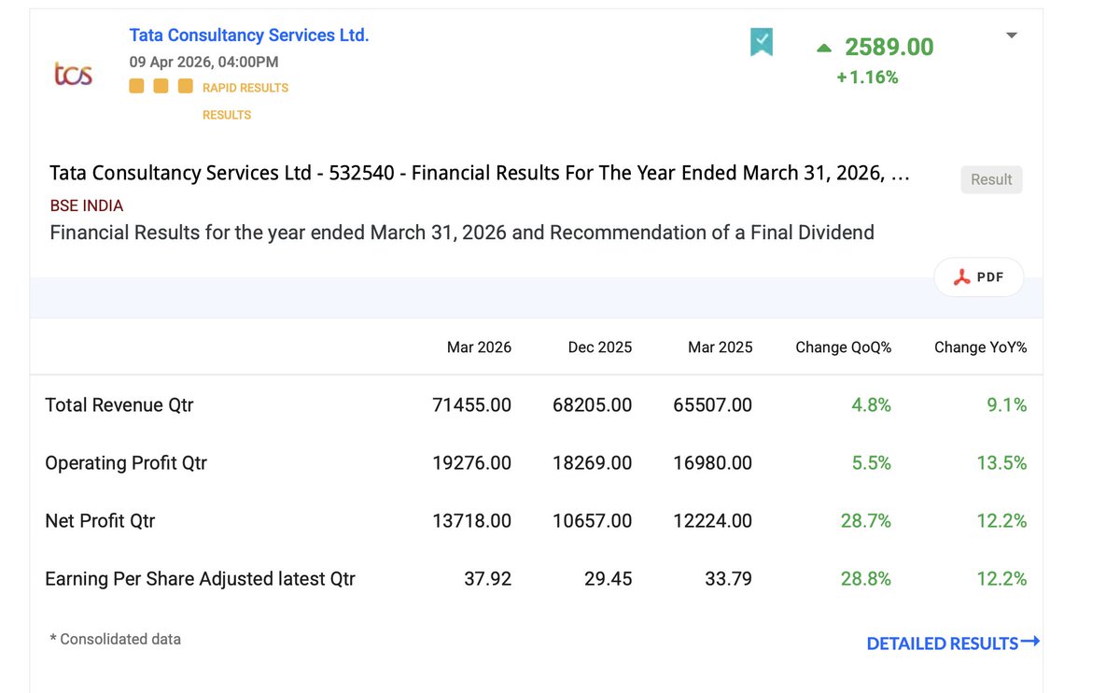The image size is (1120, 693).
Task: Click the +1.16% price change
Action: (867, 78)
